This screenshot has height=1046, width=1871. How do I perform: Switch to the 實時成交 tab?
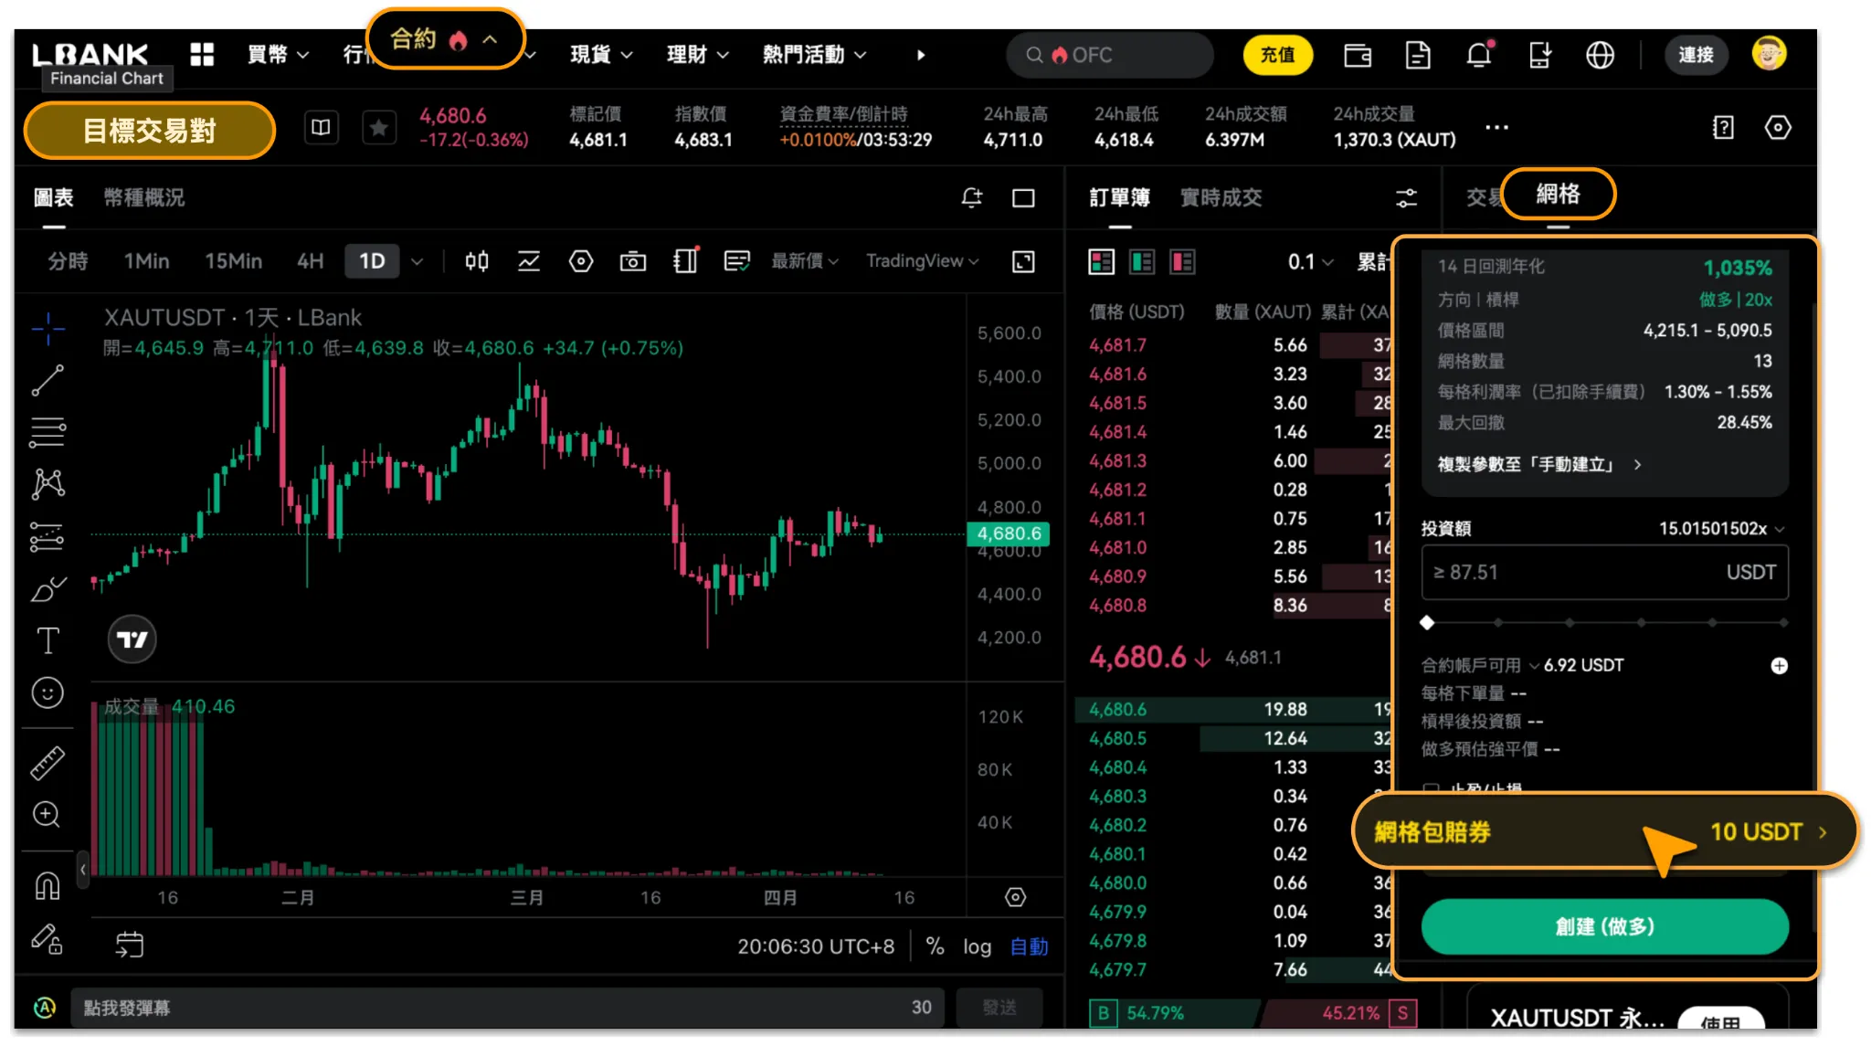pos(1221,197)
